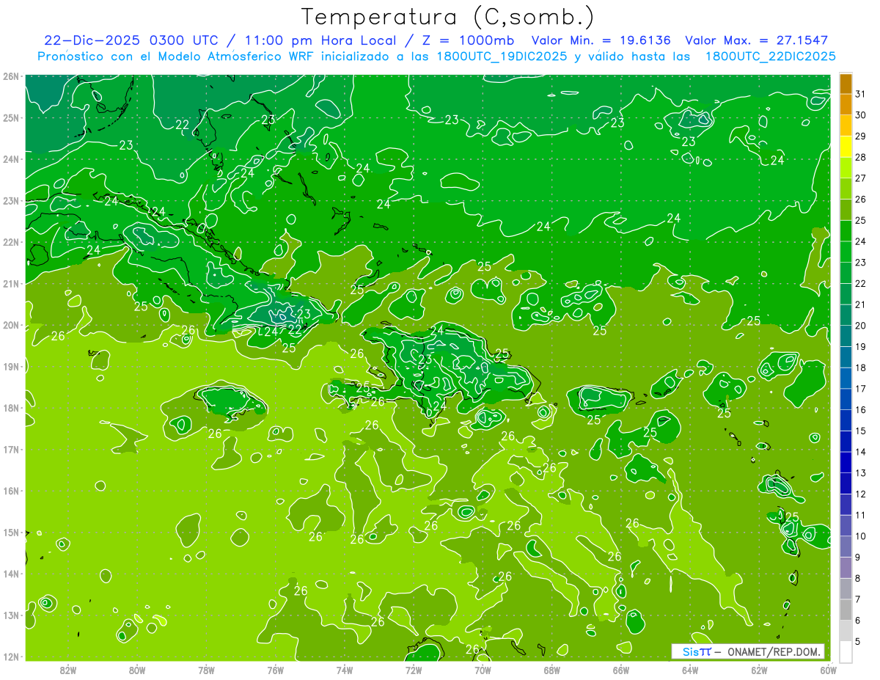Click the title 'Temperatura (C,somb.)'
The image size is (880, 680).
coord(449,17)
